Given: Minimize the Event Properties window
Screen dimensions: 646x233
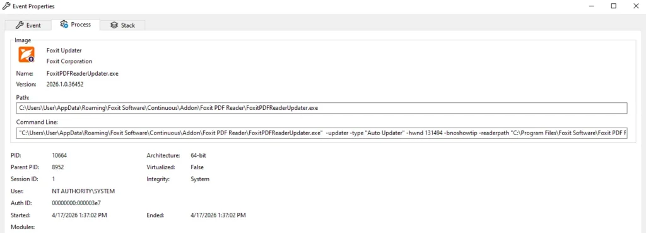Looking at the screenshot, I should pyautogui.click(x=592, y=6).
